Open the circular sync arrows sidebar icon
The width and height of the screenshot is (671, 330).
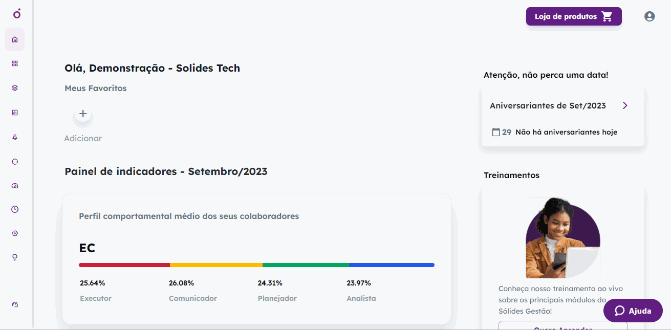tap(15, 162)
